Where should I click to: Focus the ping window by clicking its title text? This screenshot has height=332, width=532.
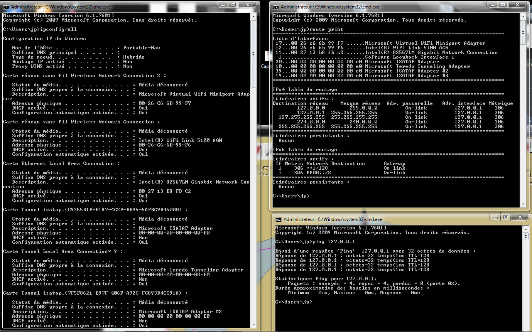[x=333, y=219]
